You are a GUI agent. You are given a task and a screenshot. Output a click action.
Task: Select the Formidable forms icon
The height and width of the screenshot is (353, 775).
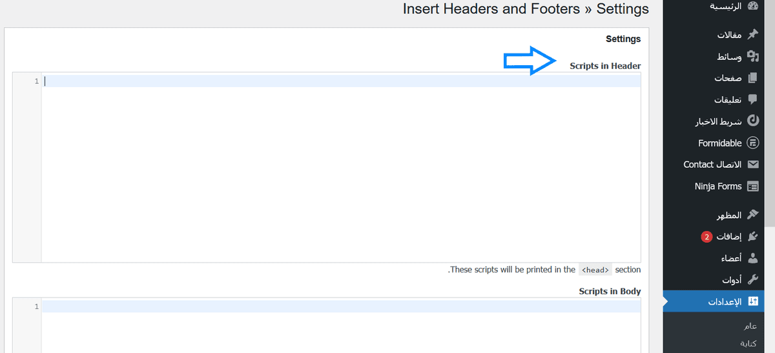click(752, 143)
